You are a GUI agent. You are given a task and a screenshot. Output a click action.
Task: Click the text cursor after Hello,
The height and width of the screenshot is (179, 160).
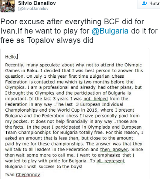point(18,57)
